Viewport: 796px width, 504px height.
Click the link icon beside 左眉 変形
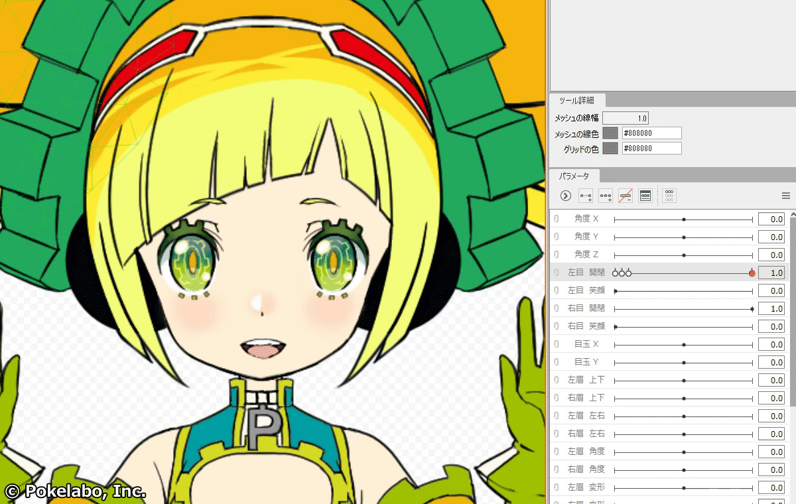(x=556, y=487)
